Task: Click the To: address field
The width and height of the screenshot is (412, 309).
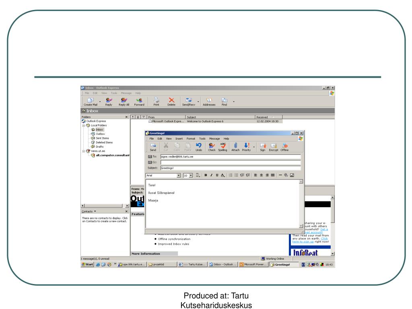Action: pyautogui.click(x=231, y=157)
